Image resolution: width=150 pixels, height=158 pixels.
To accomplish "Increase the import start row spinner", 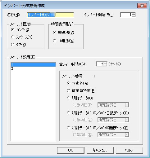I will pyautogui.click(x=134, y=14).
